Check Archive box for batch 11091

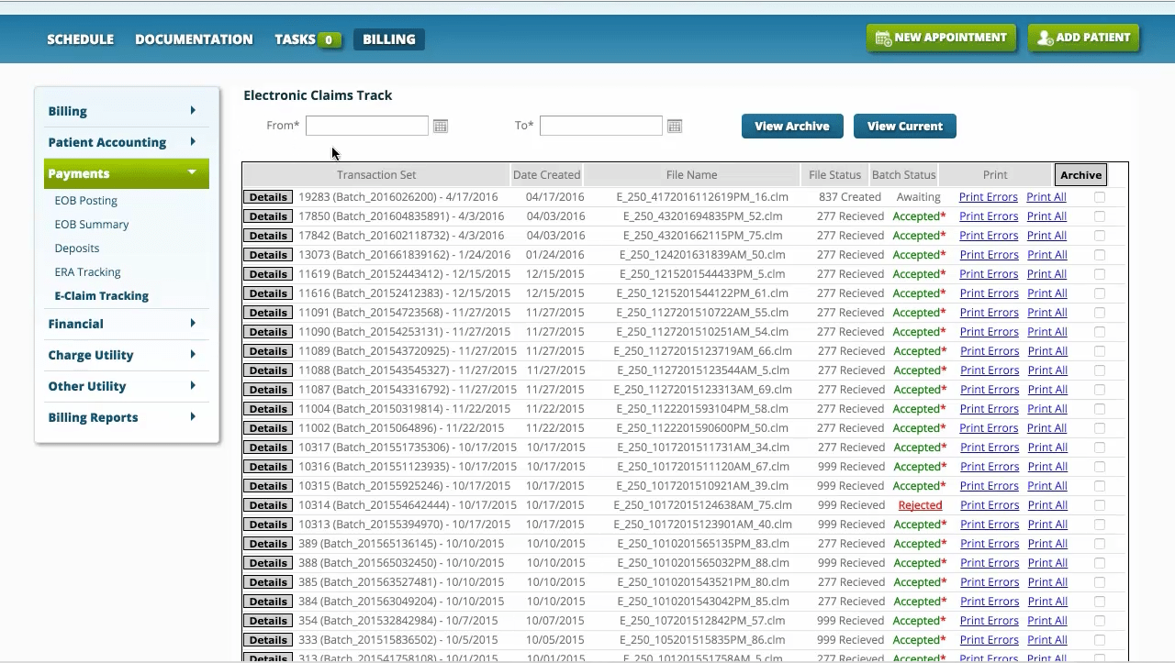pos(1100,313)
